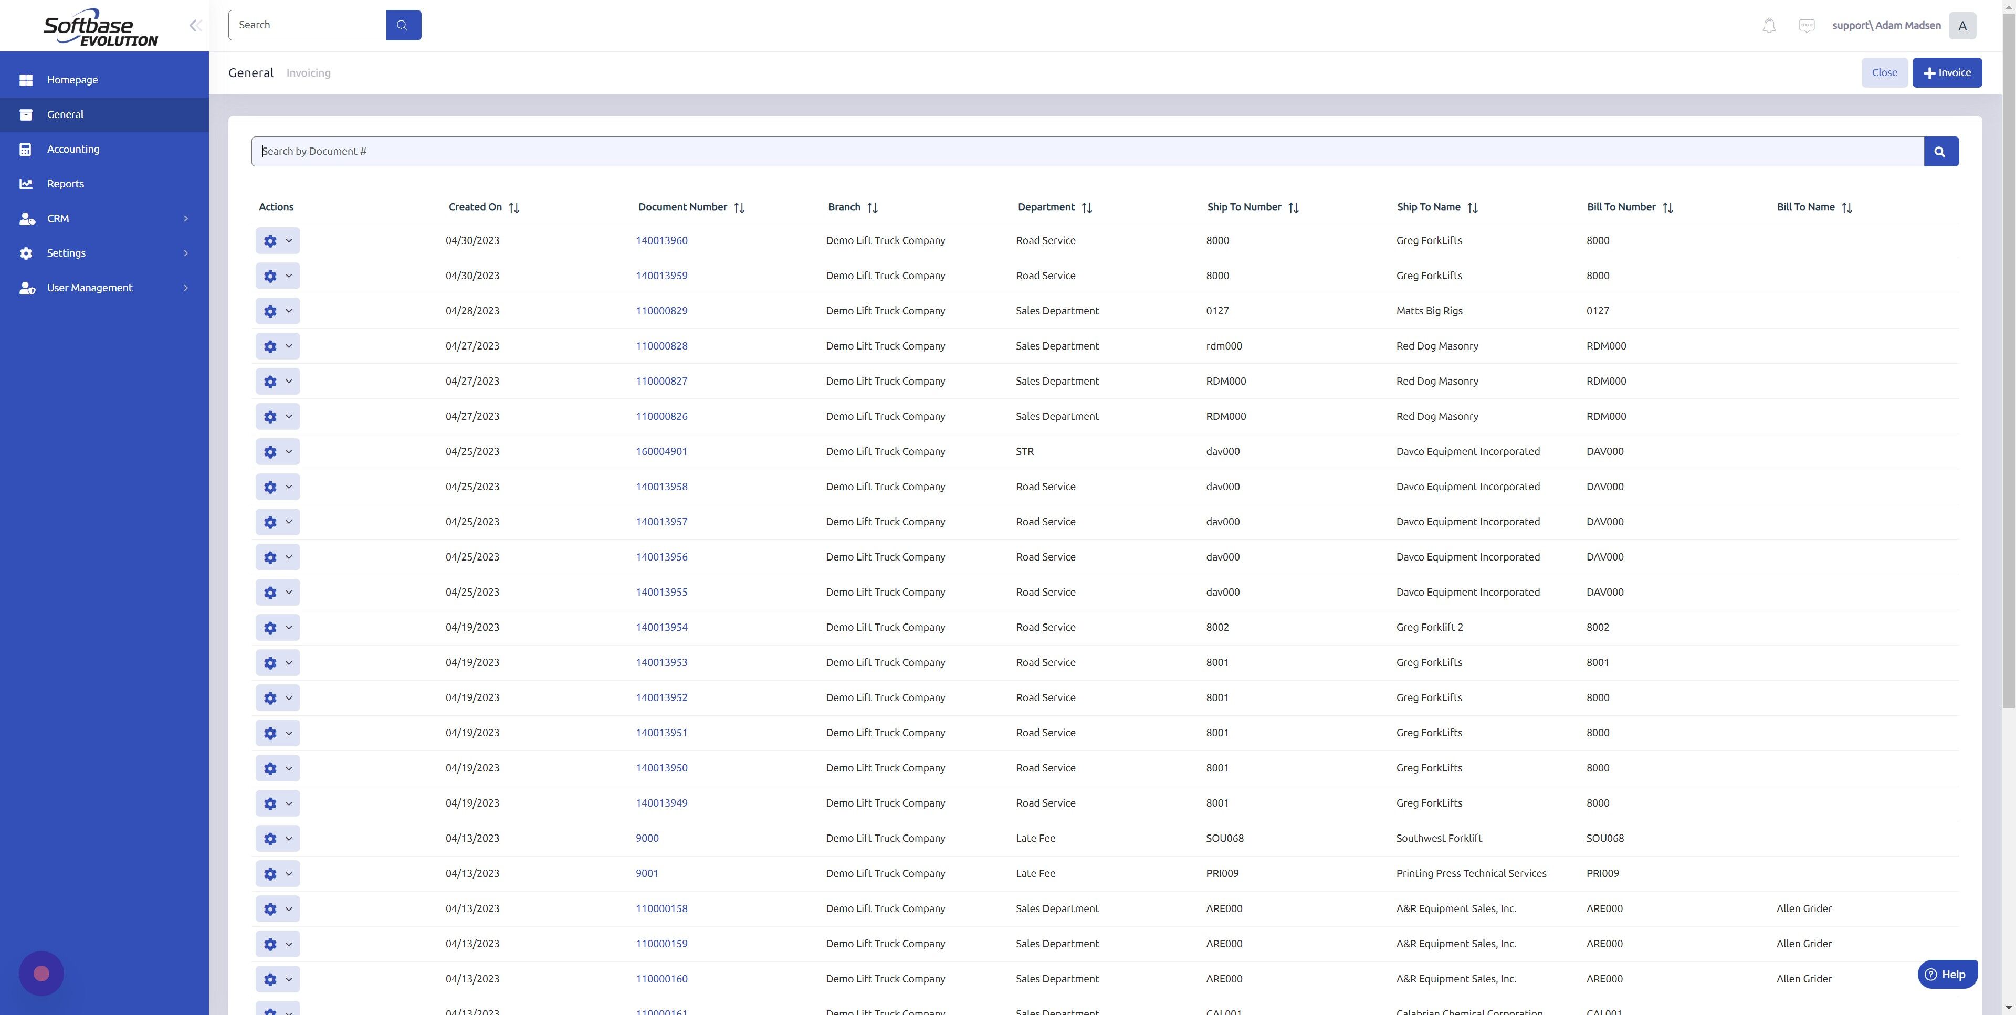The height and width of the screenshot is (1015, 2016).
Task: Click the Reports chart icon
Action: point(27,183)
